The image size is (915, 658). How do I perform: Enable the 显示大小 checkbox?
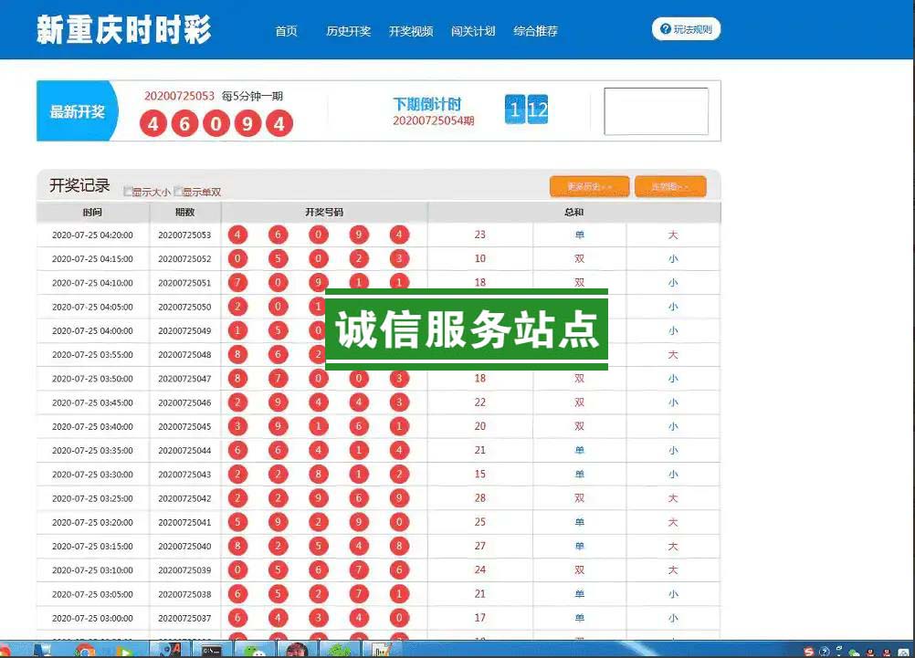[x=128, y=192]
